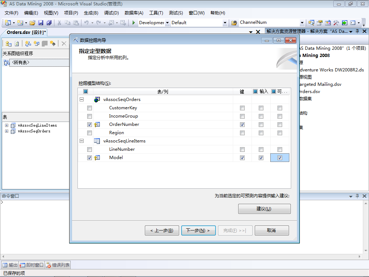Click the 上一步(B) back button
The width and height of the screenshot is (369, 277).
point(162,230)
